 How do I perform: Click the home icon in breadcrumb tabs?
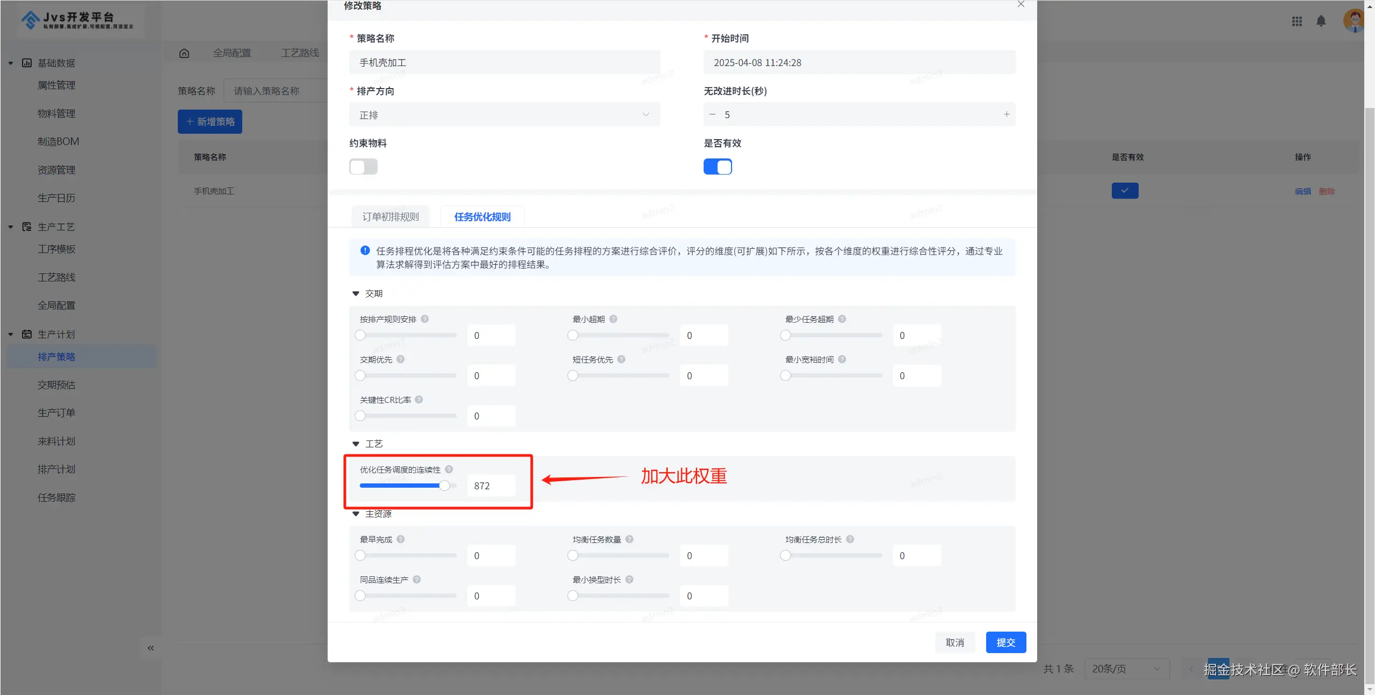pos(184,53)
